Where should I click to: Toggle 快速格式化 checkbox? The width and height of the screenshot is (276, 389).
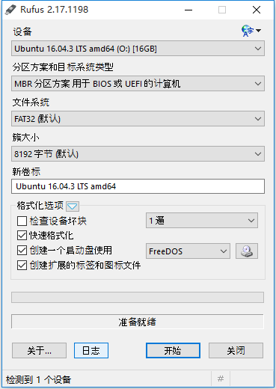click(x=22, y=236)
